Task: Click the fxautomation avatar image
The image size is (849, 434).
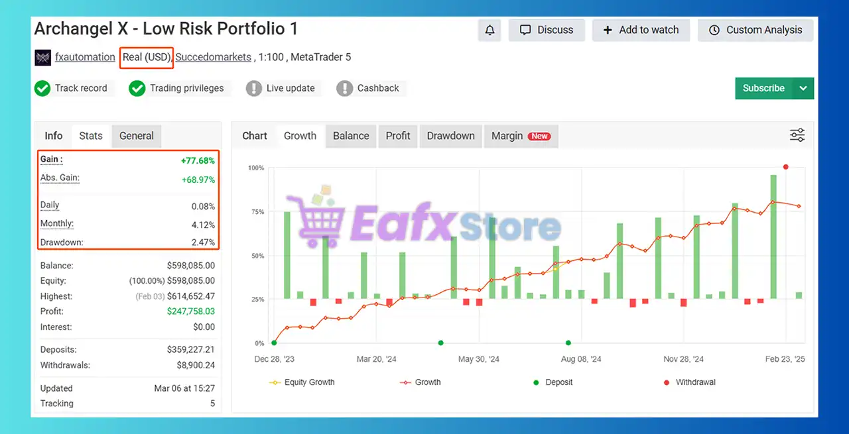Action: [42, 57]
